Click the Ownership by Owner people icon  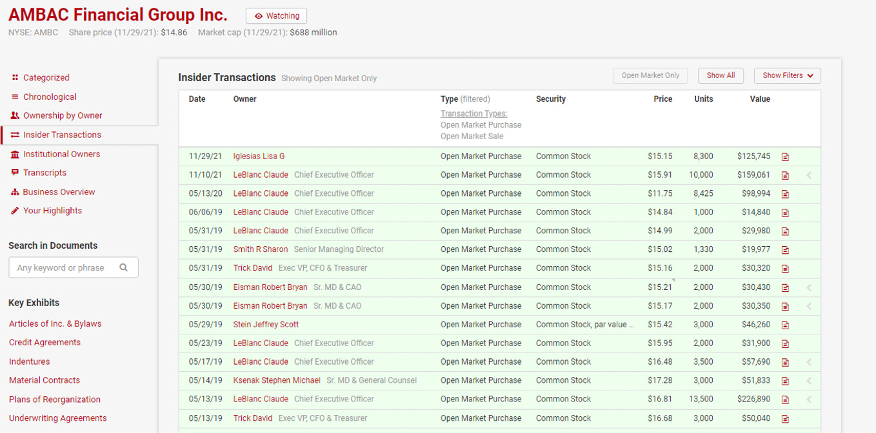click(15, 115)
